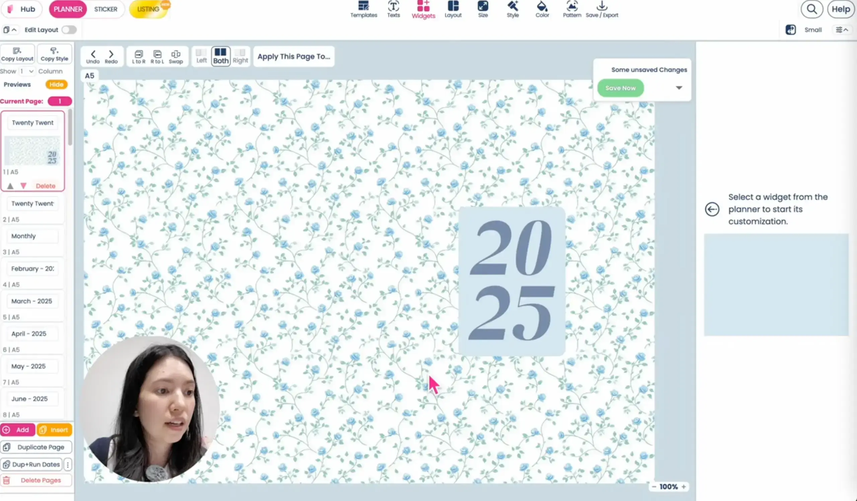
Task: Click Apply This Page To button
Action: tap(294, 56)
